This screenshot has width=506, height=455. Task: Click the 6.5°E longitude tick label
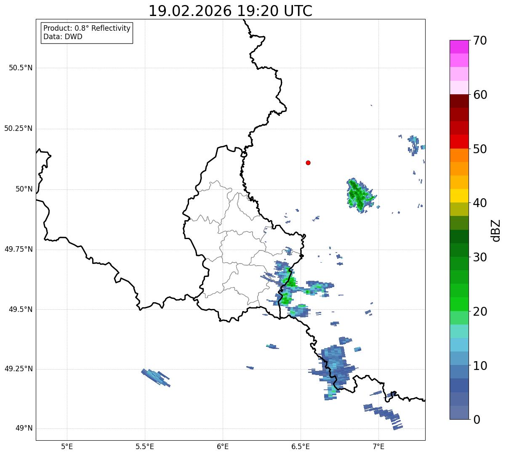(x=301, y=446)
